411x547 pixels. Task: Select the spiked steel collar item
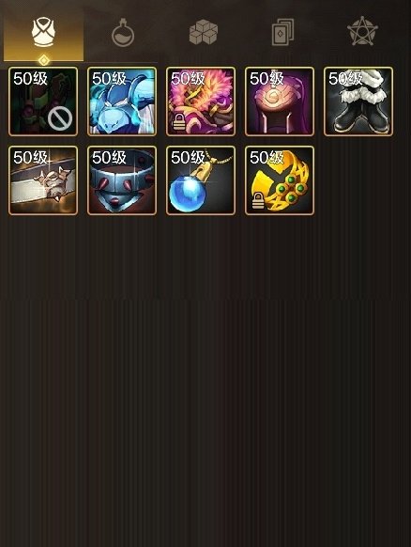tap(122, 180)
